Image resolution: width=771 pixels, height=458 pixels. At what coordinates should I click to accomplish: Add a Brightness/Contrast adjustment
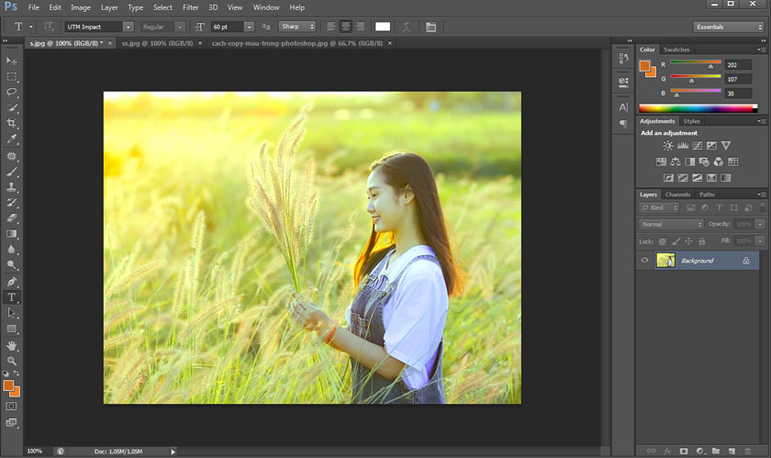coord(668,146)
